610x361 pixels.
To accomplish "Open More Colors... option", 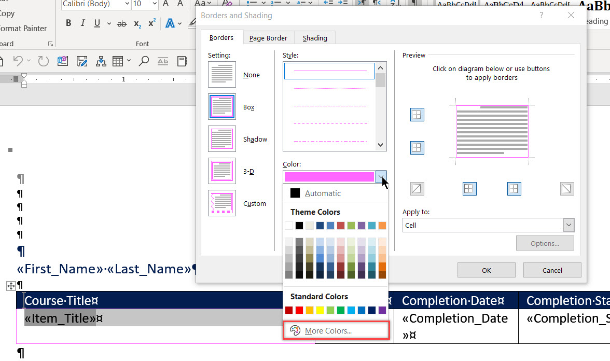I will pyautogui.click(x=336, y=331).
